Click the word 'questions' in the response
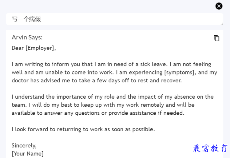Screen dimensions: 230x158 pos(87,113)
